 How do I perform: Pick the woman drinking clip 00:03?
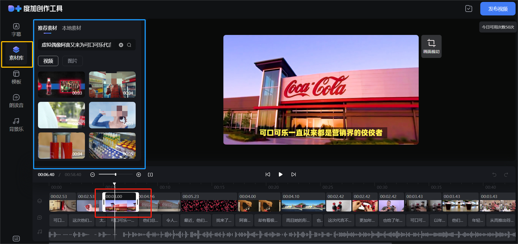coord(112,115)
